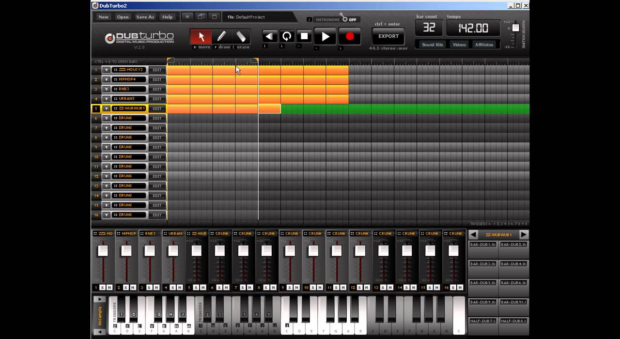620x339 pixels.
Task: Click the loop start marker on timeline
Action: (170, 61)
